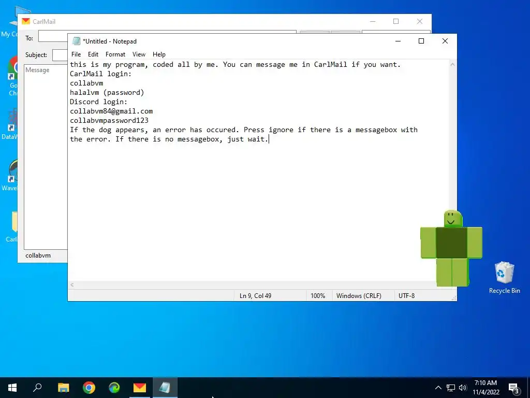Open the My Computer desktop icon
Viewport: 530px width, 398px height.
click(x=9, y=22)
